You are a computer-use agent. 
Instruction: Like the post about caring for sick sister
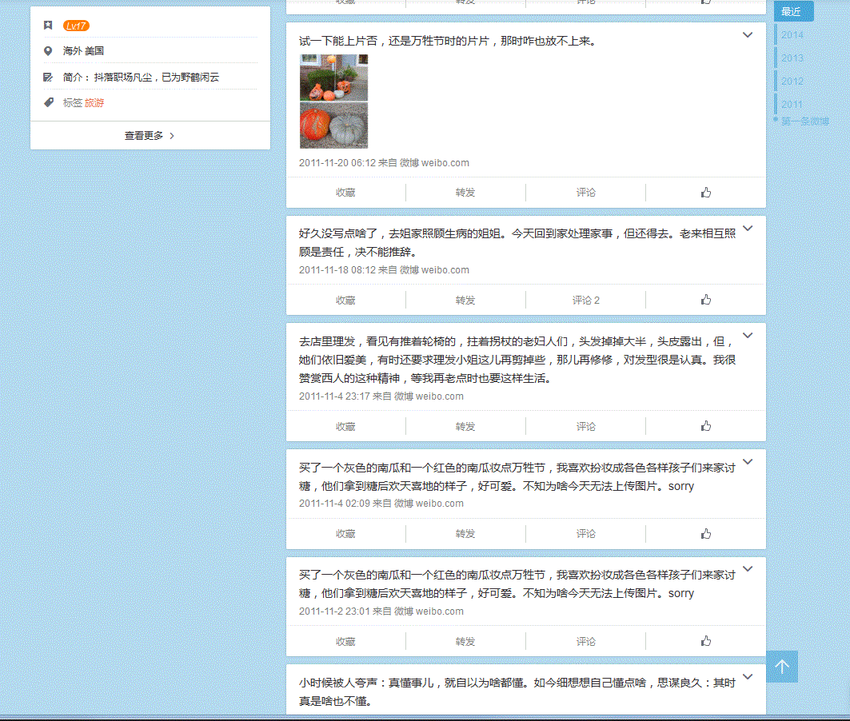pyautogui.click(x=705, y=300)
